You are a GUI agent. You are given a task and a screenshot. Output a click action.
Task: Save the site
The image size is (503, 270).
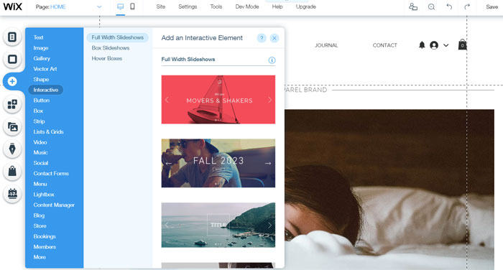492,6
